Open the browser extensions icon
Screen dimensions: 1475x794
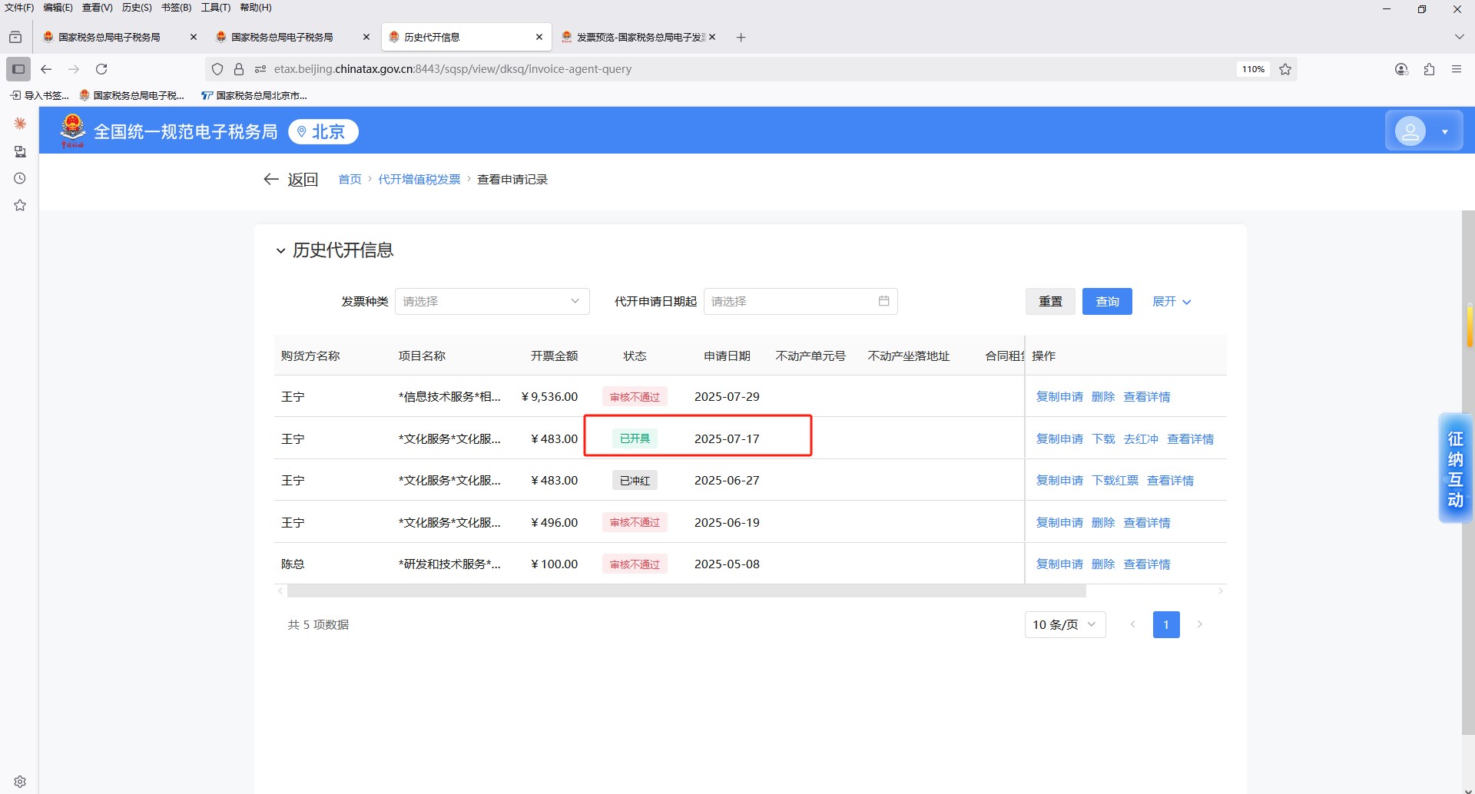pyautogui.click(x=1429, y=69)
